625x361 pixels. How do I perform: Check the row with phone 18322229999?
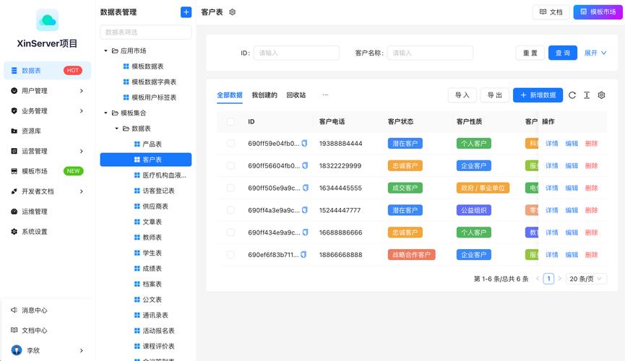[x=230, y=165]
